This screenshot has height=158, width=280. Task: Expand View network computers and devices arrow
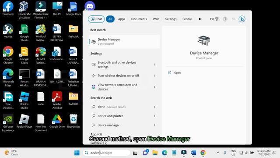click(x=154, y=87)
